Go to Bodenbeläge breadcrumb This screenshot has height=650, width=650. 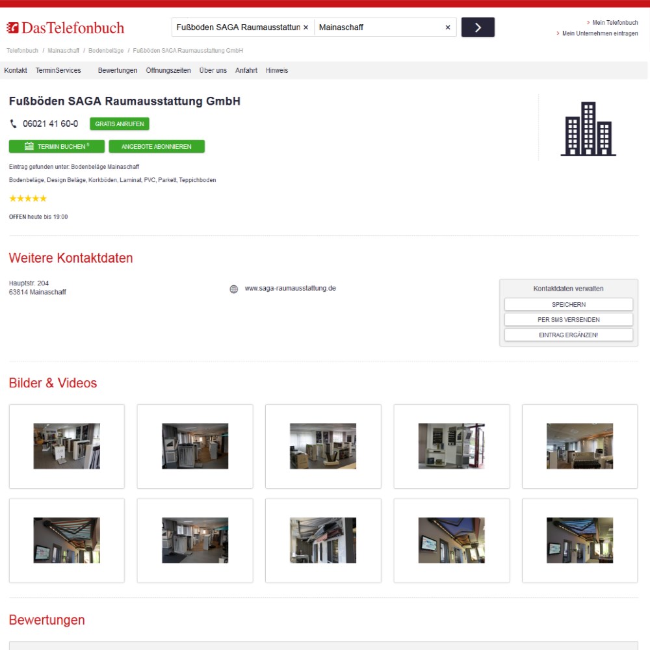106,51
